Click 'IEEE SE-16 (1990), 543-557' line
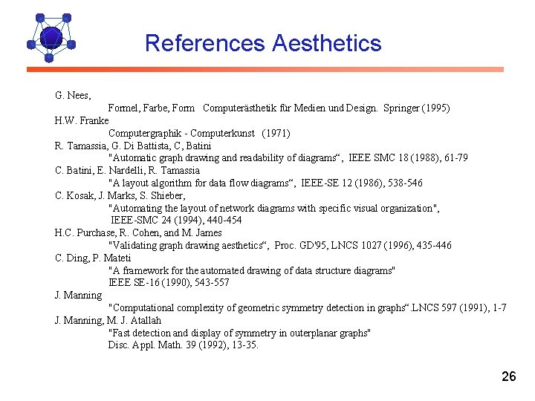The height and width of the screenshot is (401, 535). 169,283
